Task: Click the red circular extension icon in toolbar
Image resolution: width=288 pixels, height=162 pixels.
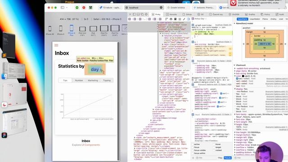Action: (84, 8)
